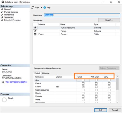Click the Search... button

click(x=109, y=20)
